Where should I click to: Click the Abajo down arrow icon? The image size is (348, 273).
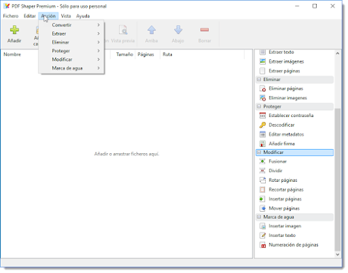pyautogui.click(x=178, y=30)
